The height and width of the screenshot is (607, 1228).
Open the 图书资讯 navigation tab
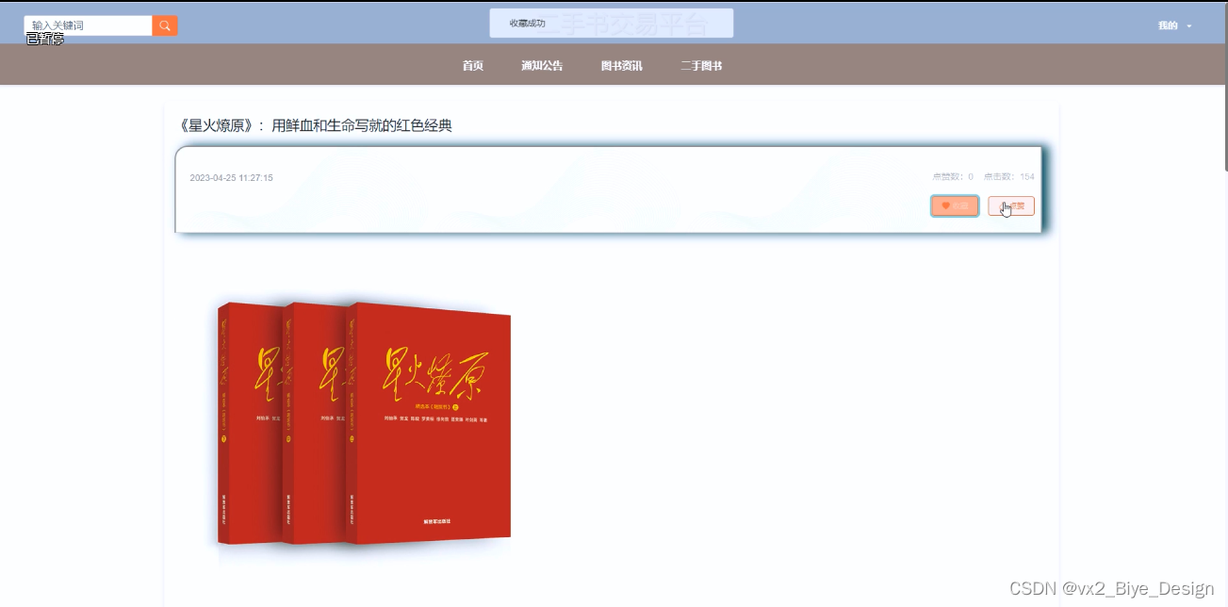pyautogui.click(x=622, y=66)
